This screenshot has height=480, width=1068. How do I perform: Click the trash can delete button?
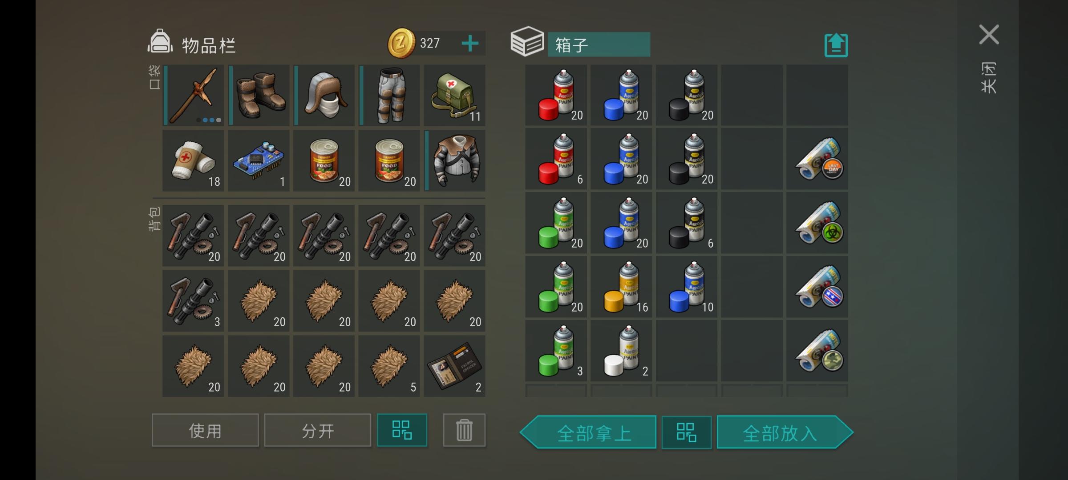click(x=464, y=430)
